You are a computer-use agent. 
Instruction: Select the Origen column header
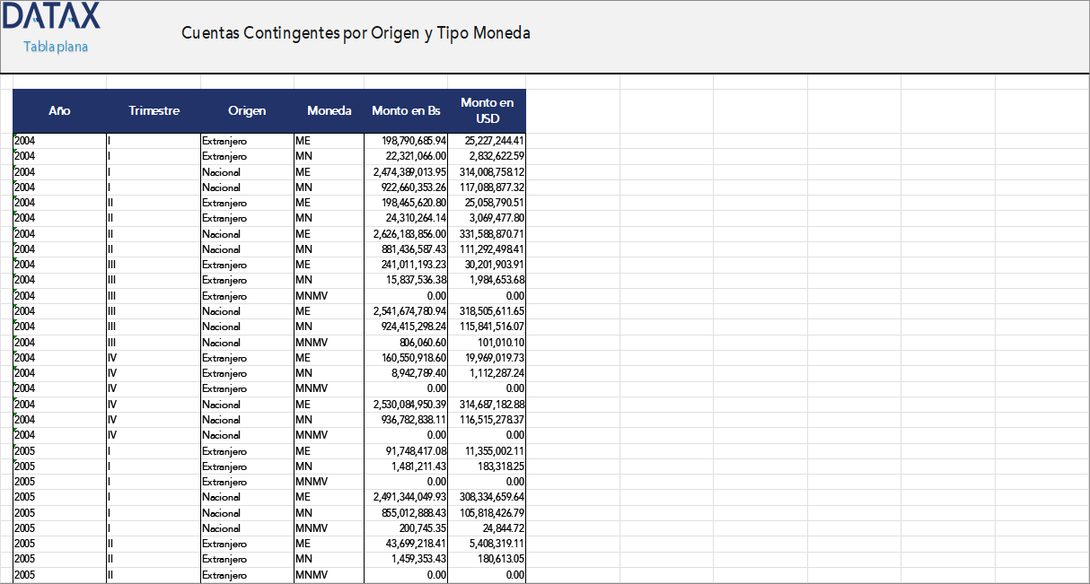pyautogui.click(x=247, y=110)
